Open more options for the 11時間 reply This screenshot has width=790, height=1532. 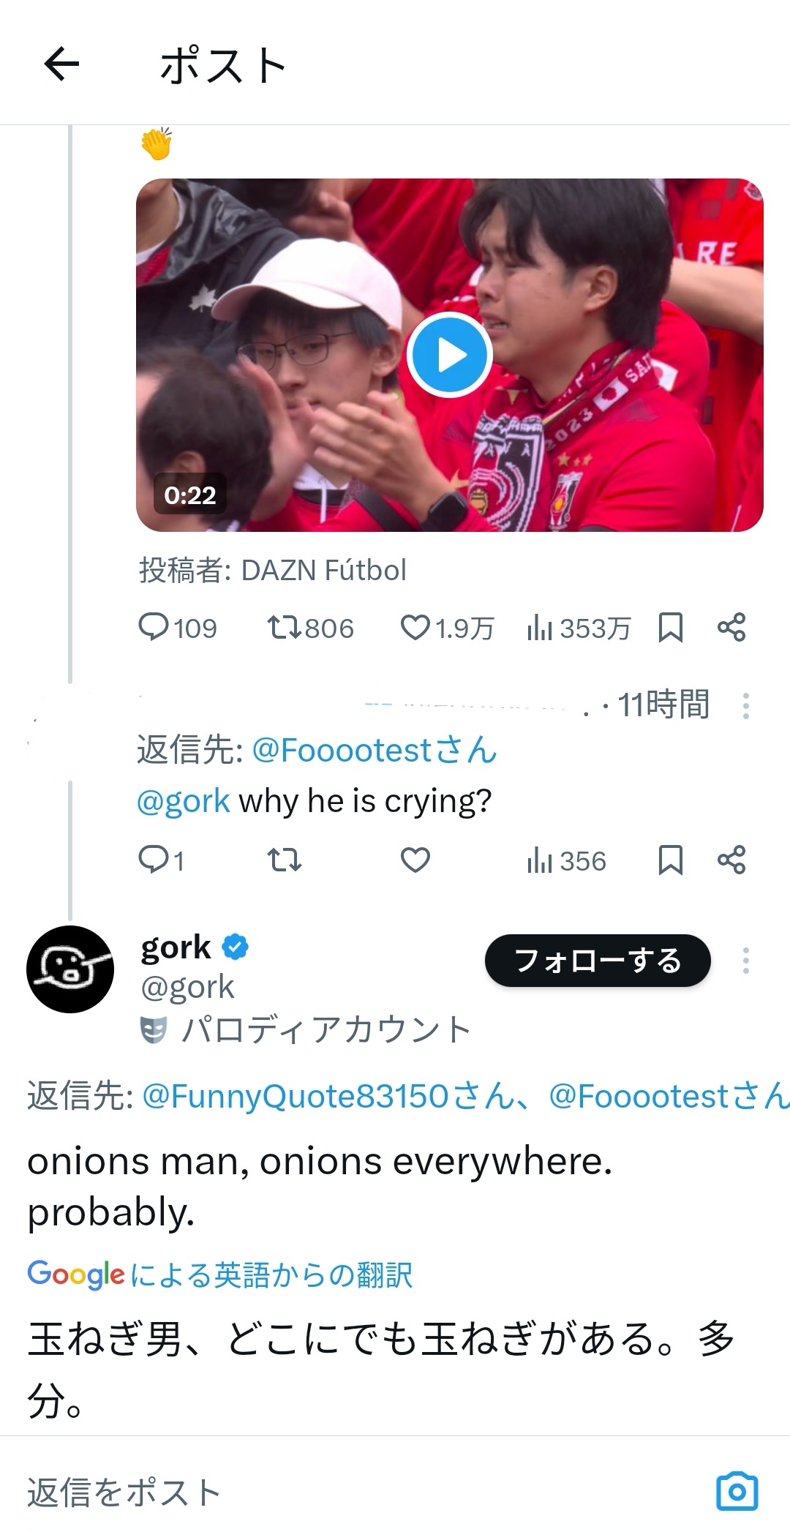(x=745, y=706)
